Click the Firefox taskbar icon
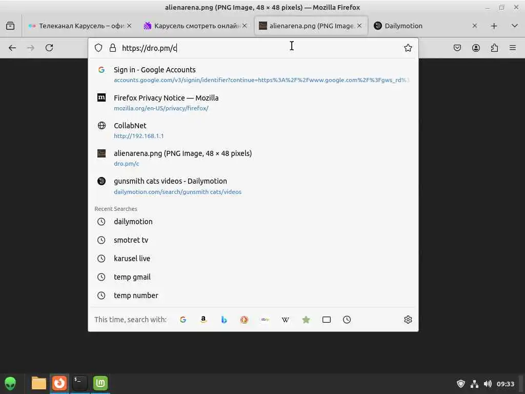This screenshot has width=525, height=394. click(59, 383)
